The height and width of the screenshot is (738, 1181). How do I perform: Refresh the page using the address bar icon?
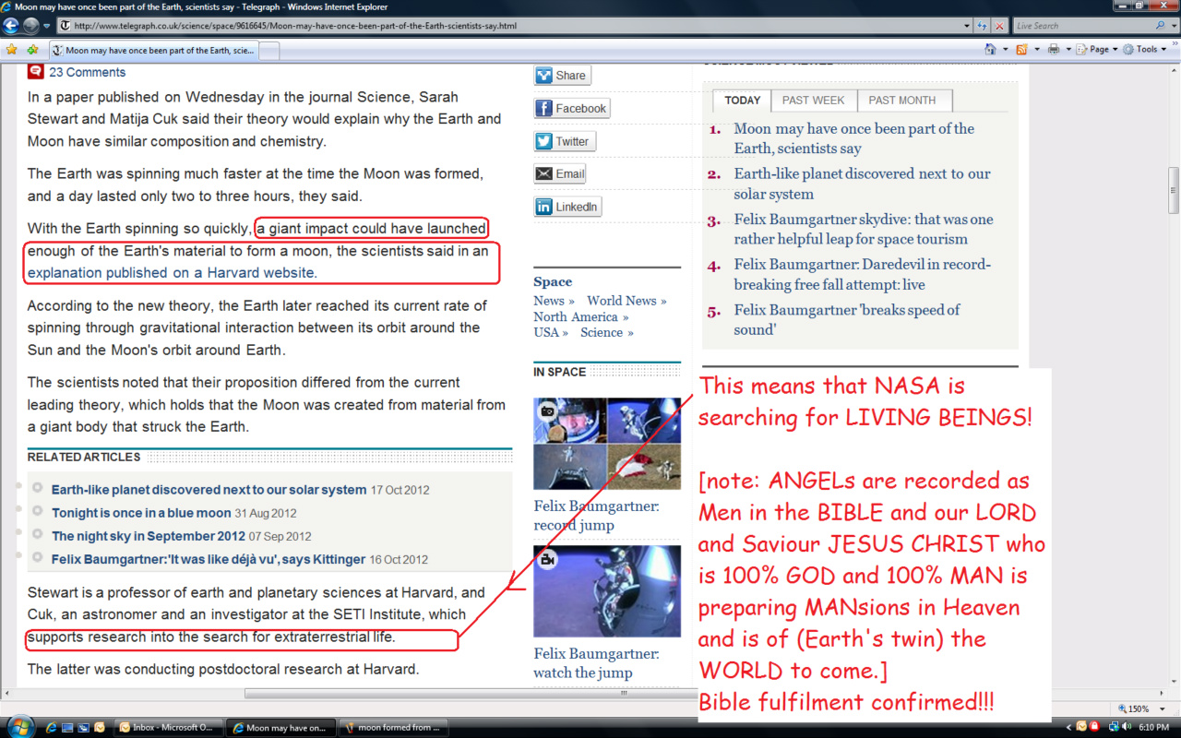(983, 26)
